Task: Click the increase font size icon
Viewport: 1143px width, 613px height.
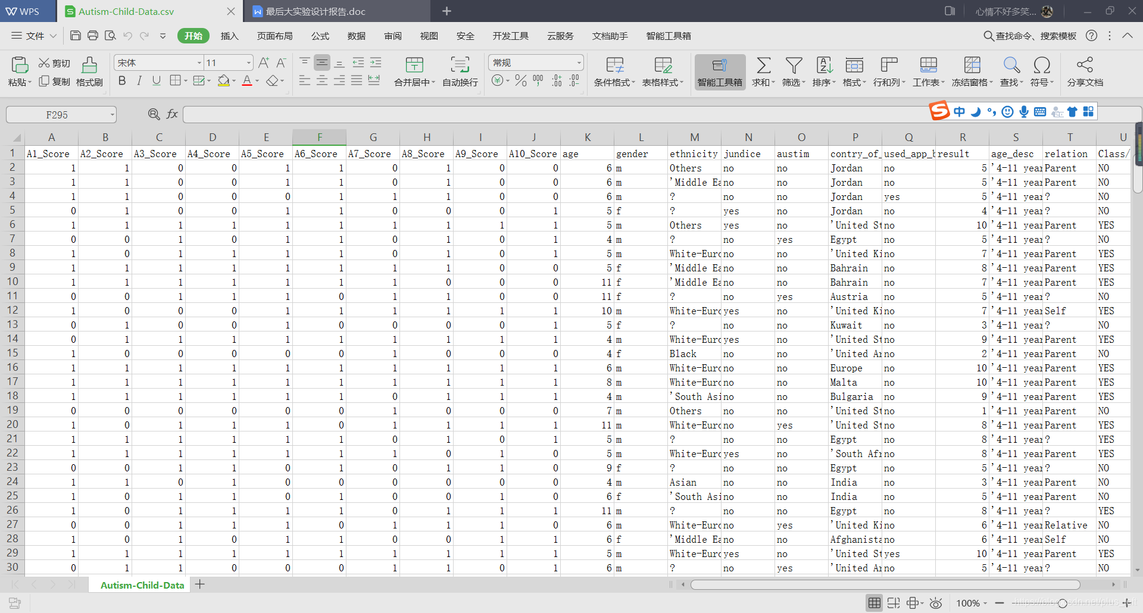Action: point(264,62)
